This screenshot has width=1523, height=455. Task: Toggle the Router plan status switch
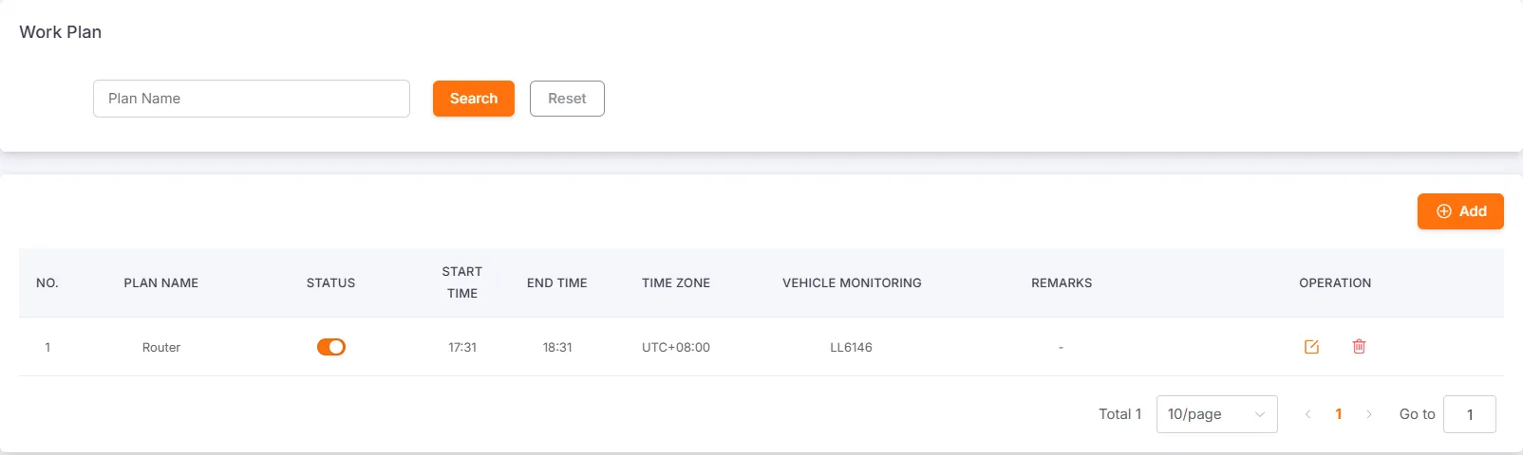331,347
